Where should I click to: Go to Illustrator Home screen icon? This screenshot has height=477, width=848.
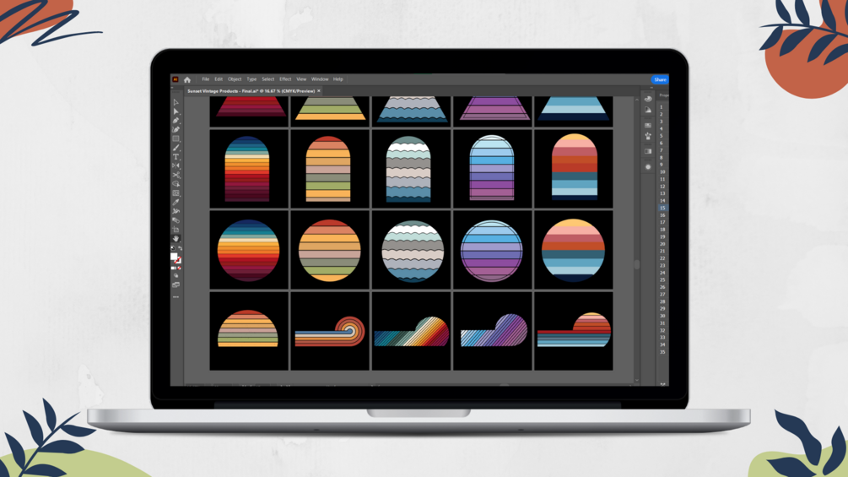tap(187, 79)
